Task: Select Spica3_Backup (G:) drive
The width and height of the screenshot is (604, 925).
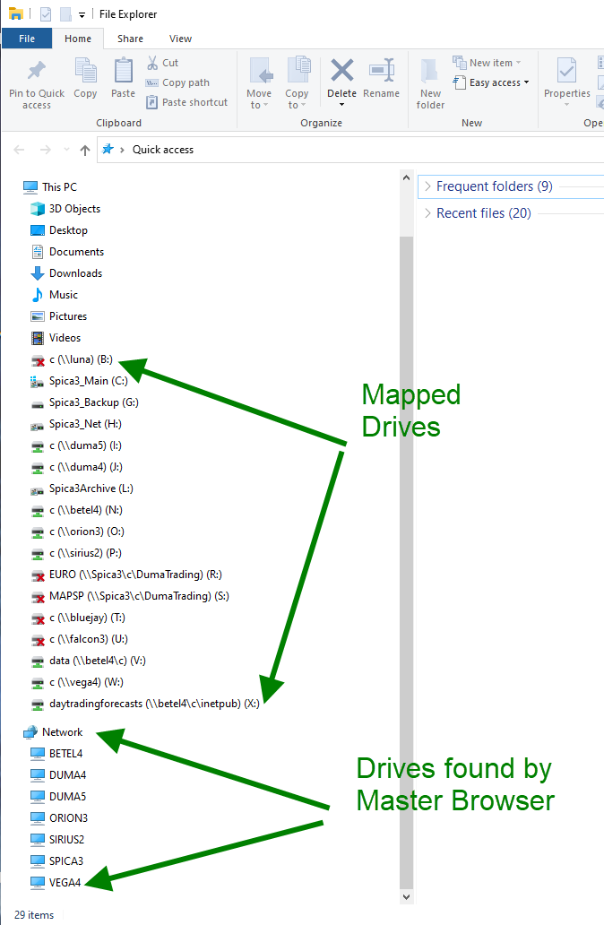Action: (85, 403)
